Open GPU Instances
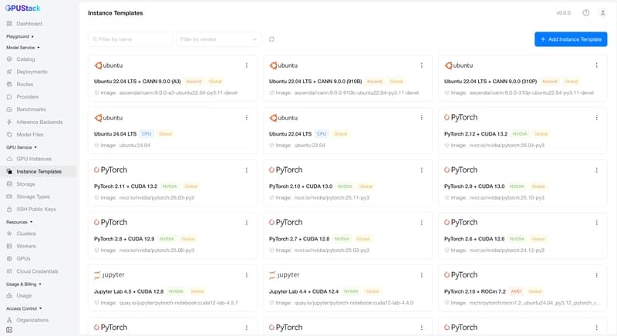Screen dimensions: 617x336 (34, 159)
